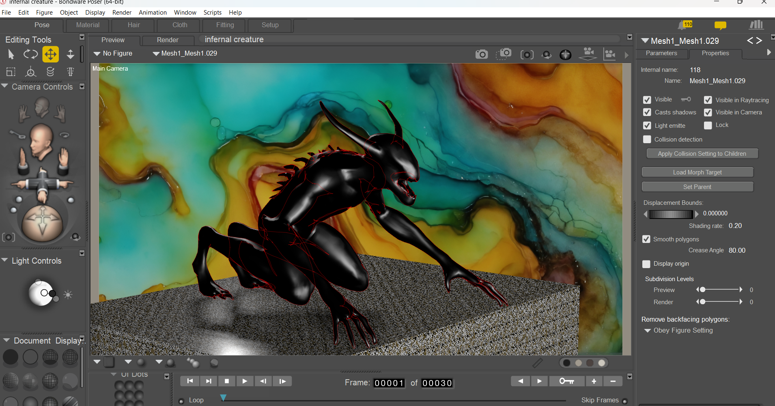Adjust the Preview subdivision level slider
Screen dimensions: 775x406
719,290
